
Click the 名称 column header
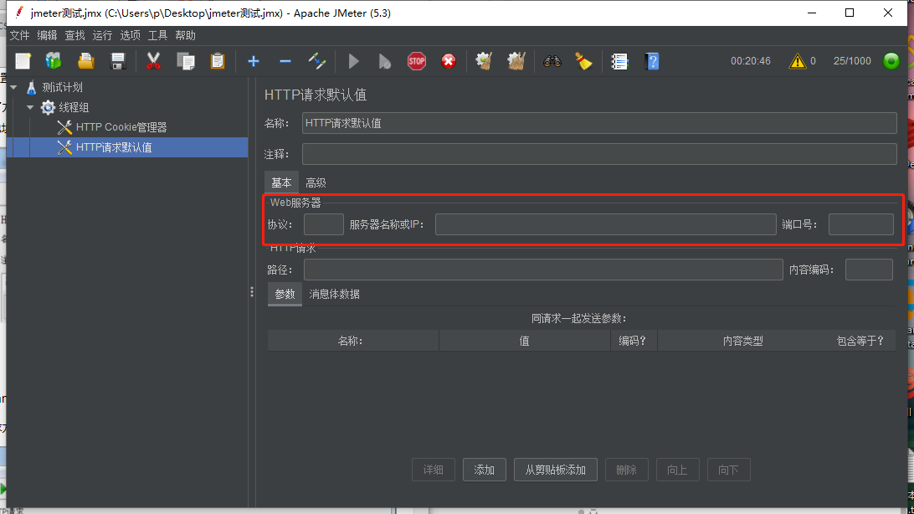(x=353, y=341)
